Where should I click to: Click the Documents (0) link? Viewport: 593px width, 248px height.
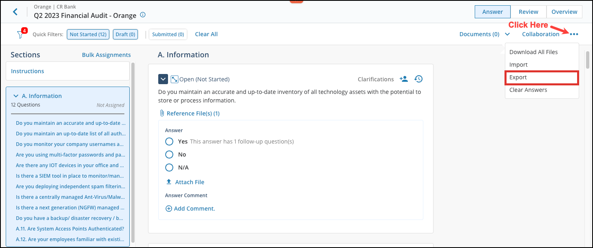tap(479, 34)
